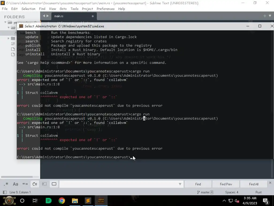Open green chat app on taskbar
Viewport: 274px width, 206px height.
[x=48, y=201]
